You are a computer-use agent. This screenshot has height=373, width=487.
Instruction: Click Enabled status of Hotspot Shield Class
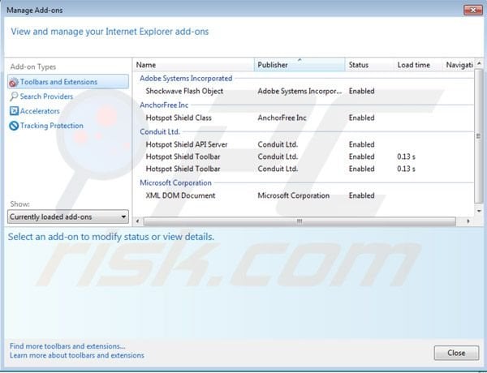361,118
